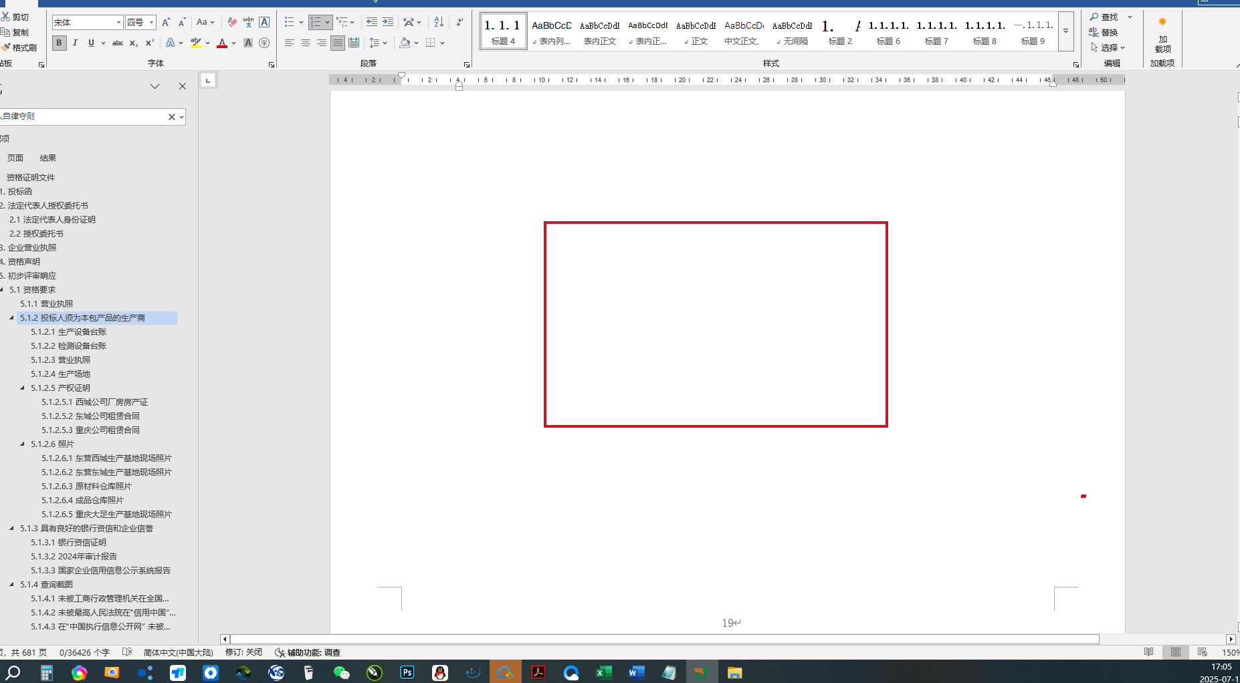
Task: Open the font size dropdown (四号)
Action: point(152,23)
